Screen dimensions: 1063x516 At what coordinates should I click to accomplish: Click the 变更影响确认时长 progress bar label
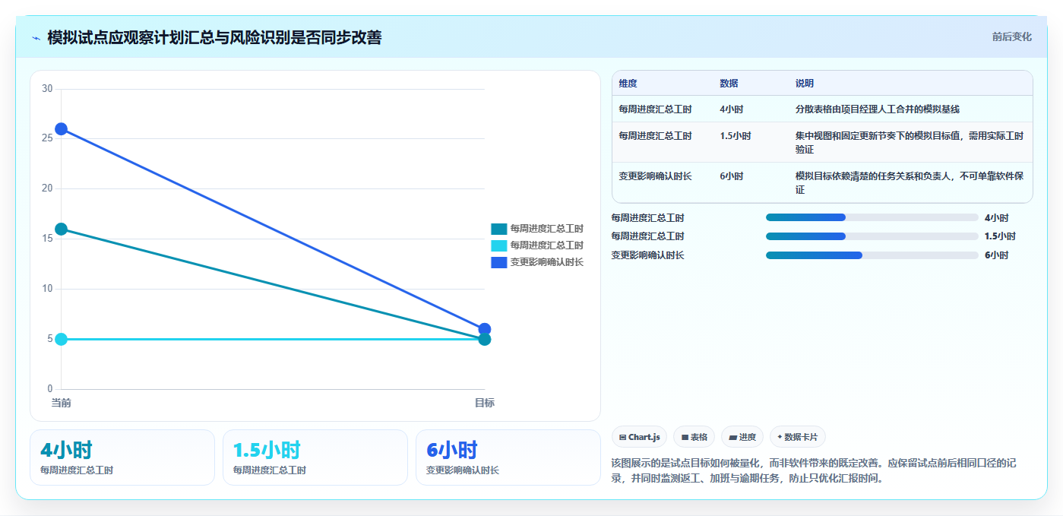(647, 255)
